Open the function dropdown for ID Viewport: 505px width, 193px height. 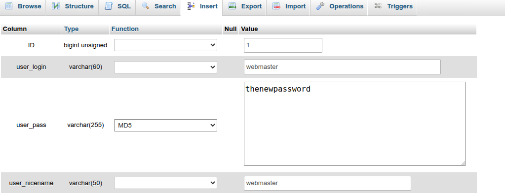point(165,45)
